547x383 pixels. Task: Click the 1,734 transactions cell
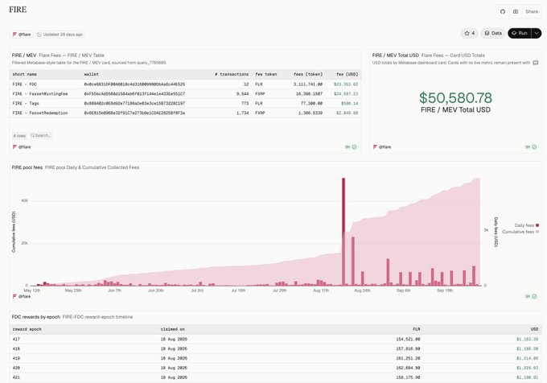click(x=242, y=113)
